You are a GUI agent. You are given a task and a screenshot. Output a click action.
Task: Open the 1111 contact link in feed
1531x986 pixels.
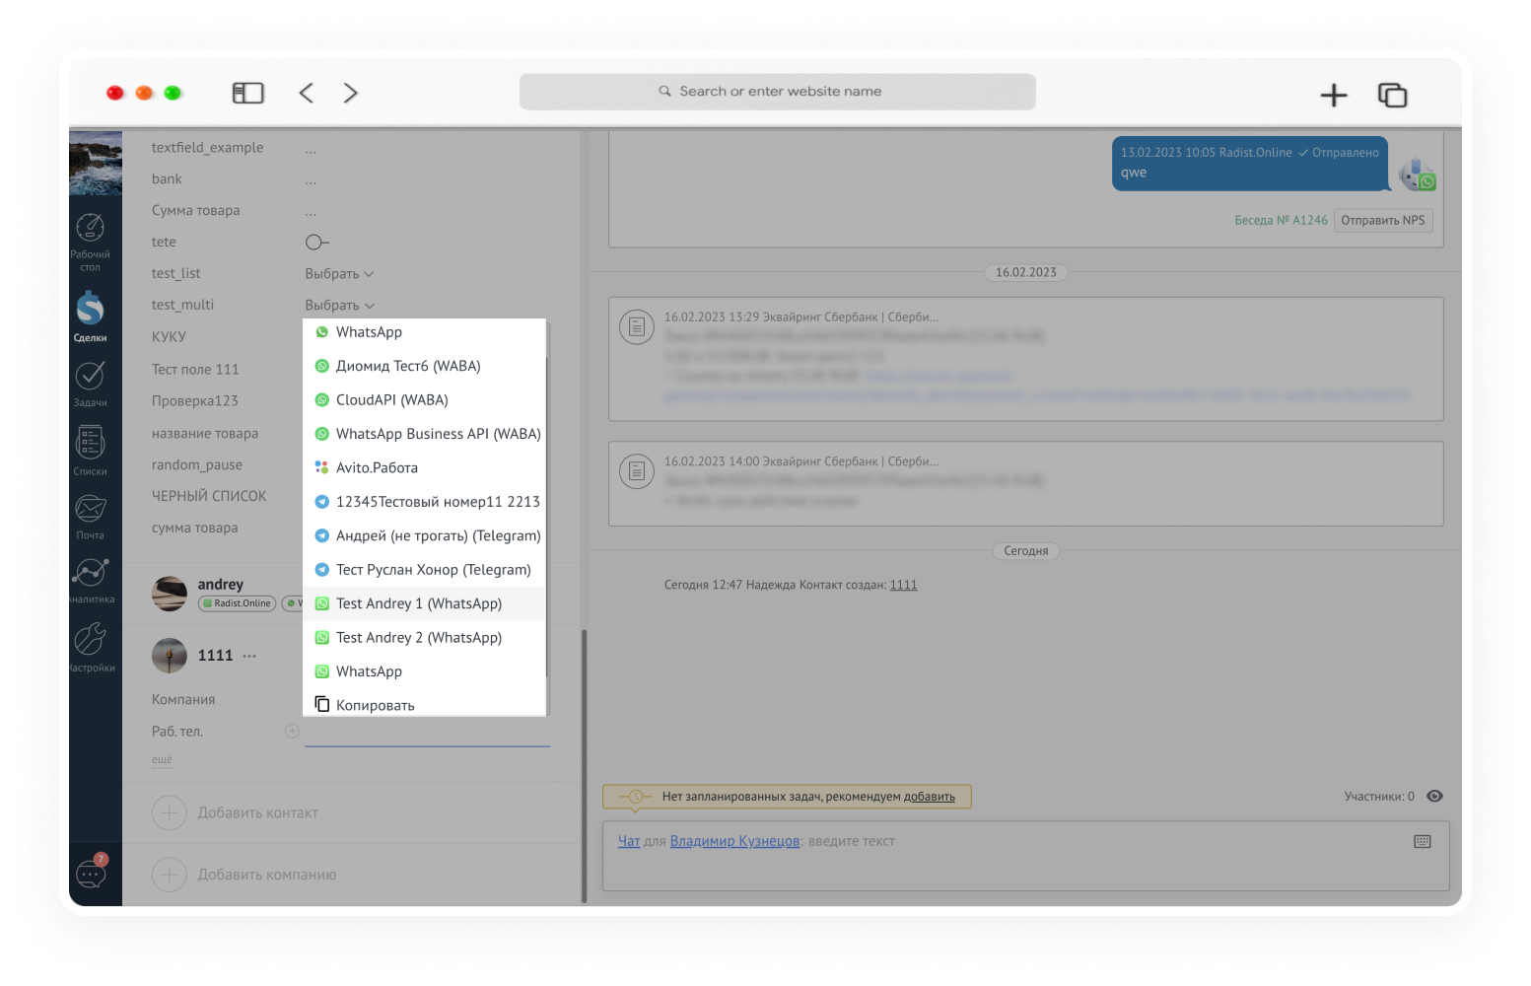click(903, 585)
